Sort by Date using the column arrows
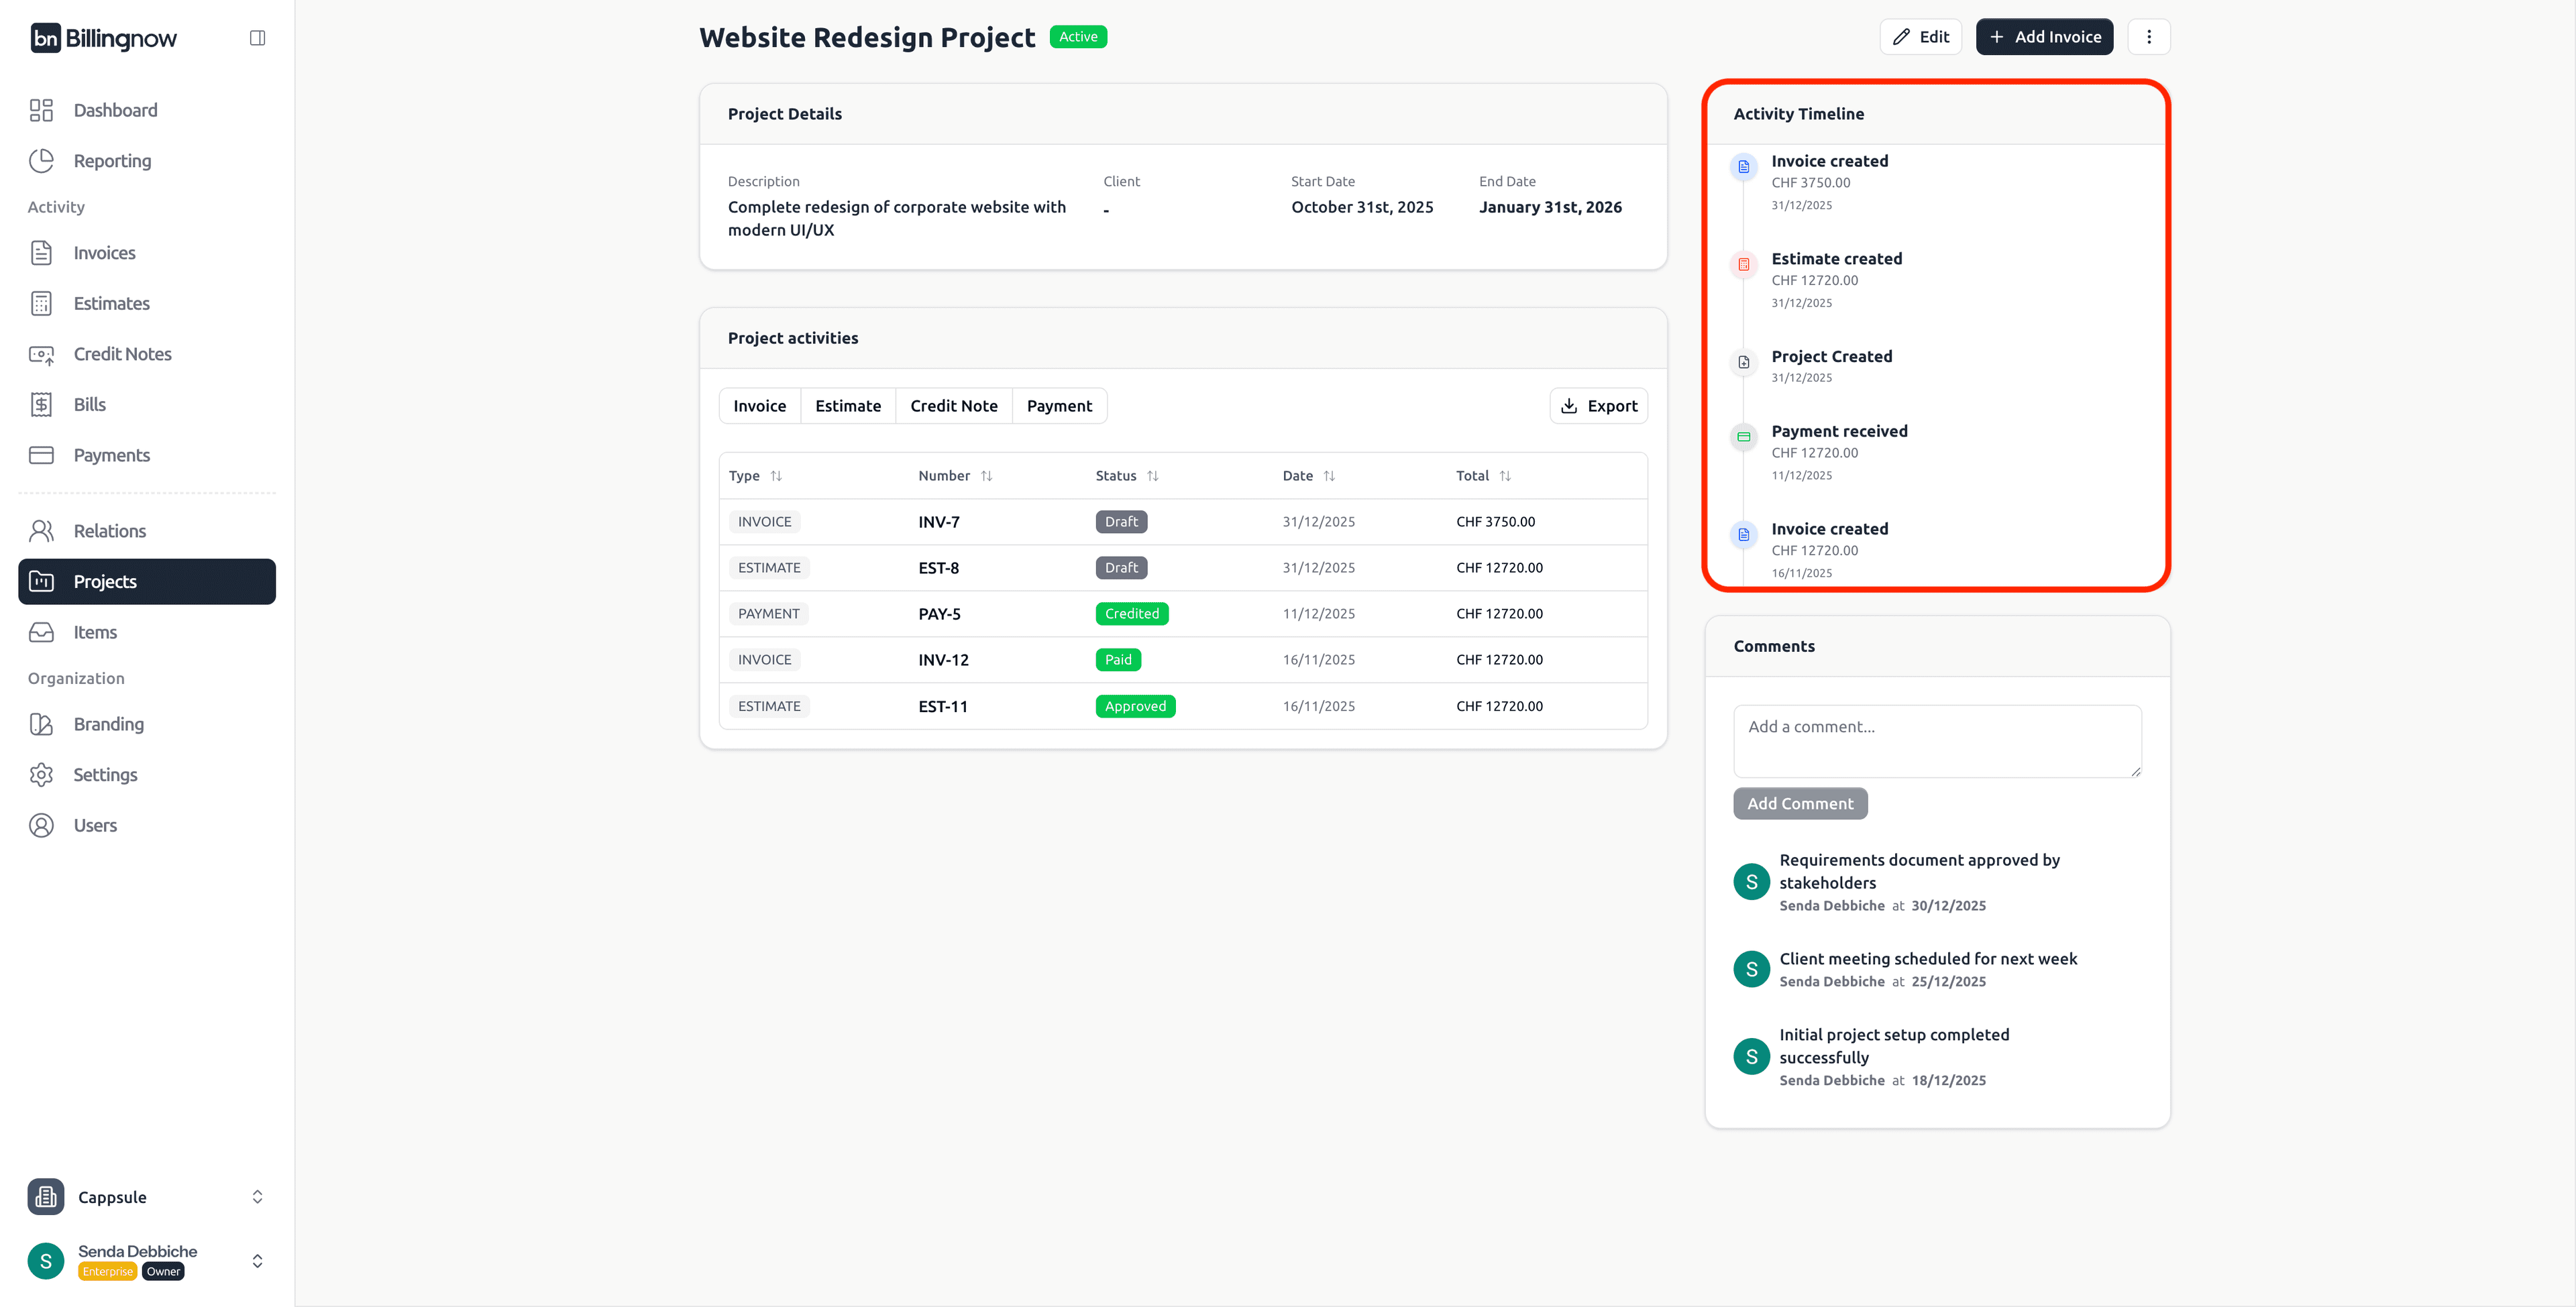The height and width of the screenshot is (1307, 2576). point(1328,476)
